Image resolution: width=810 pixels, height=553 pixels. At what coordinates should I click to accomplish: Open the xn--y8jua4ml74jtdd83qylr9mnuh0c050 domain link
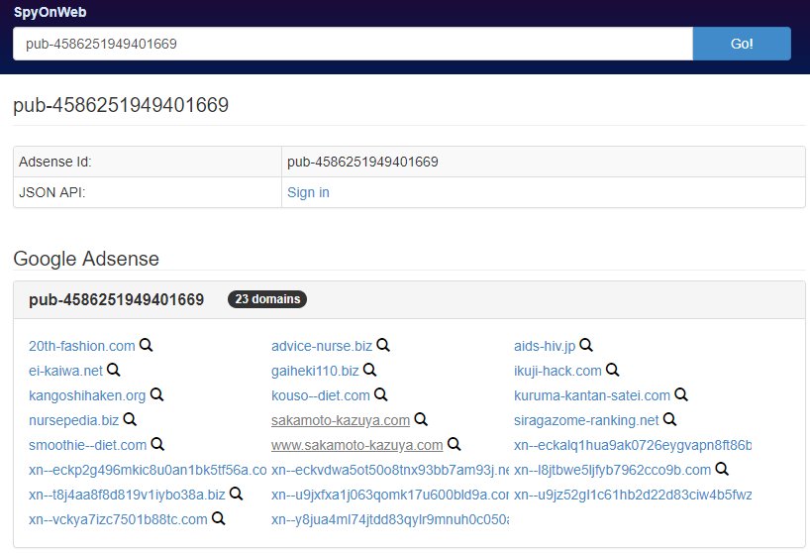[390, 519]
